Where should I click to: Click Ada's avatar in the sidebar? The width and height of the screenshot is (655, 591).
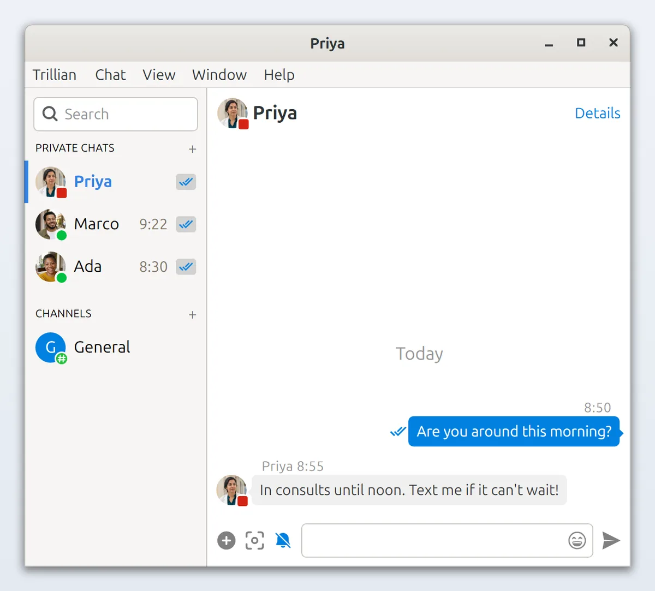tap(51, 267)
